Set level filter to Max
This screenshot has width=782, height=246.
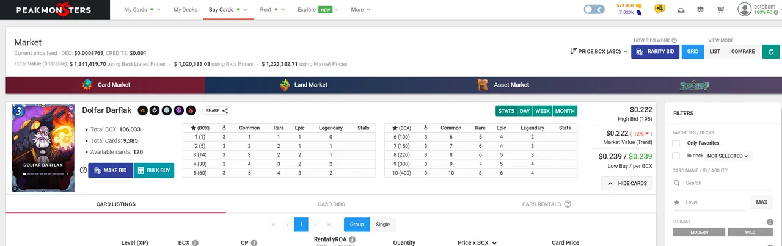coord(761,202)
